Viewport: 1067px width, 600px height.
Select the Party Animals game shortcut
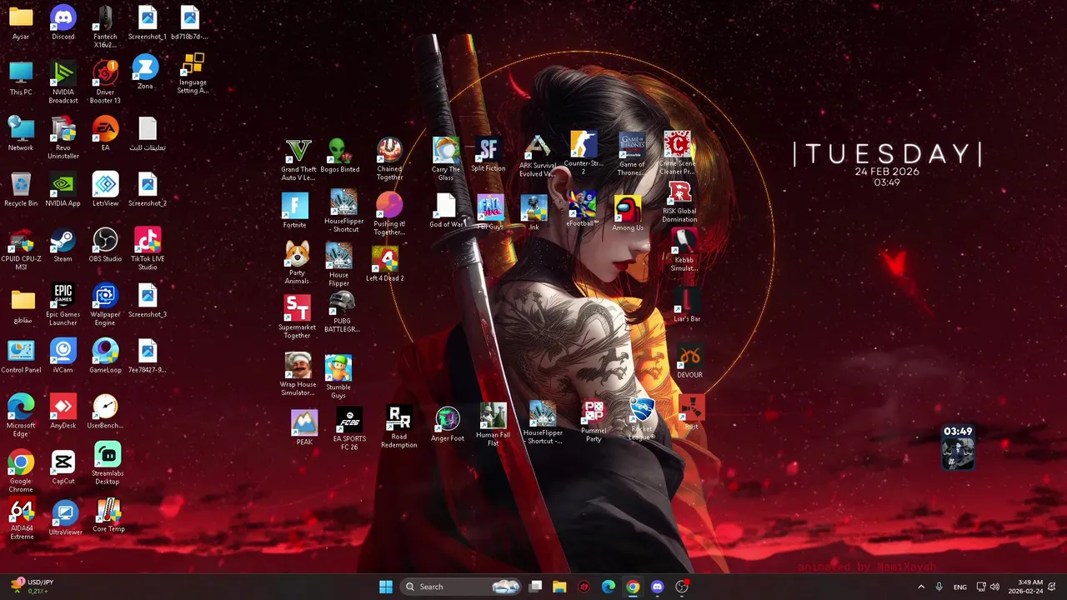pos(297,263)
